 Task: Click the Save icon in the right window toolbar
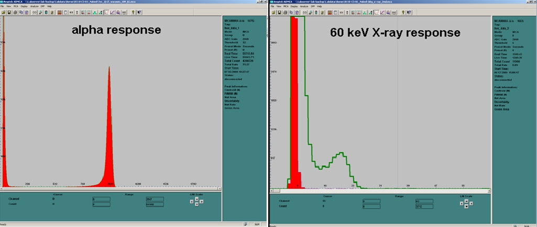(x=279, y=12)
